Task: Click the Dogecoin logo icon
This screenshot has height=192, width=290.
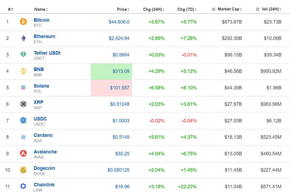Action: click(23, 170)
